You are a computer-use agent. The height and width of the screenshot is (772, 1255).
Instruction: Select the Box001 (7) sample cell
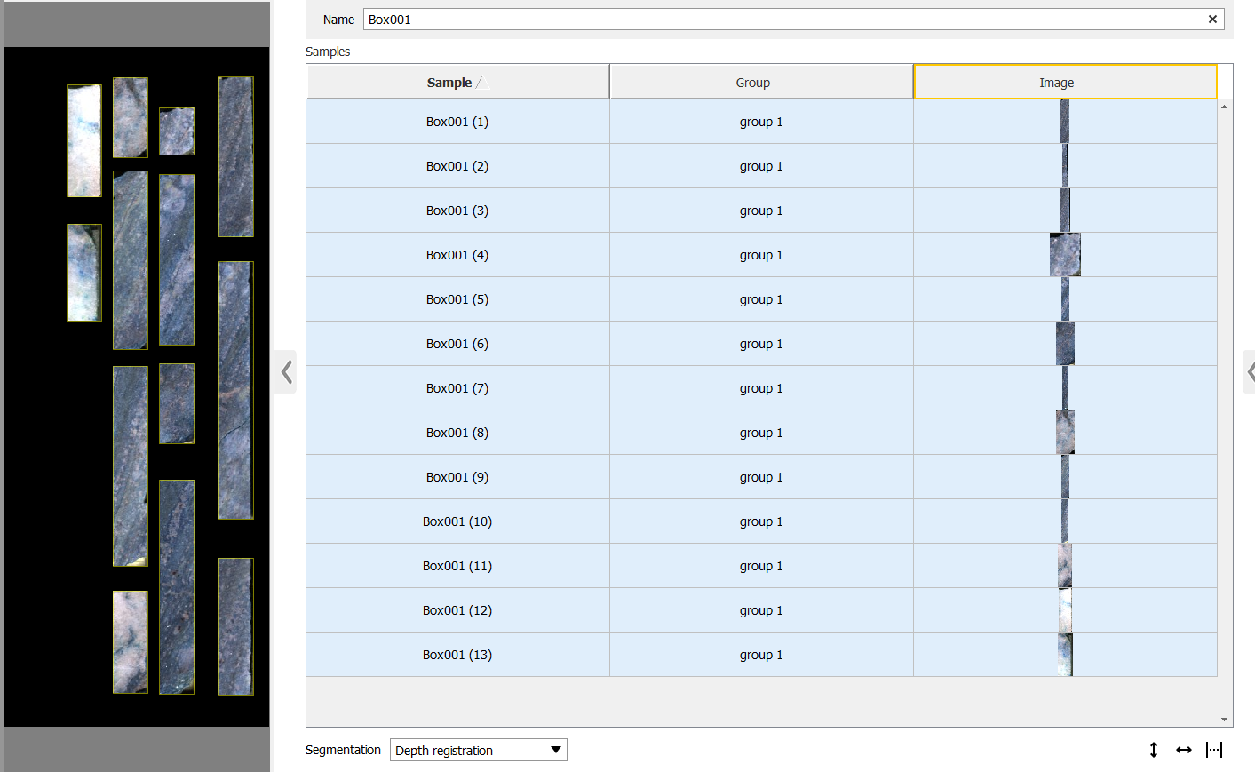click(x=457, y=388)
